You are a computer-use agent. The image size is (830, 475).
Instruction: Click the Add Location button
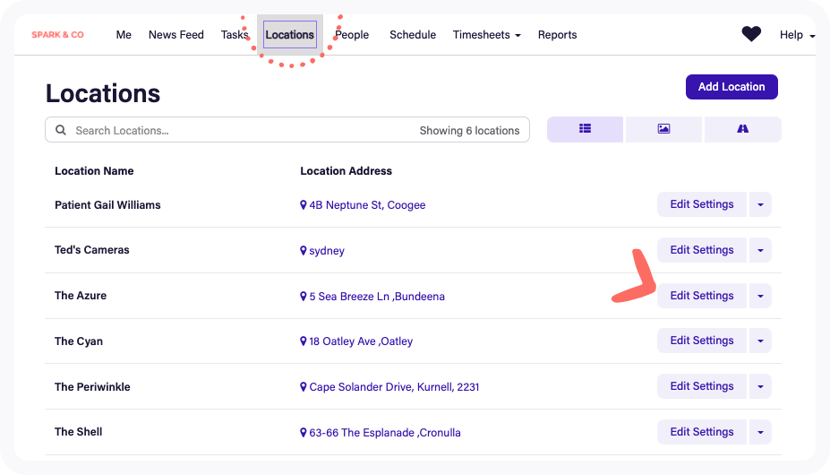click(732, 87)
